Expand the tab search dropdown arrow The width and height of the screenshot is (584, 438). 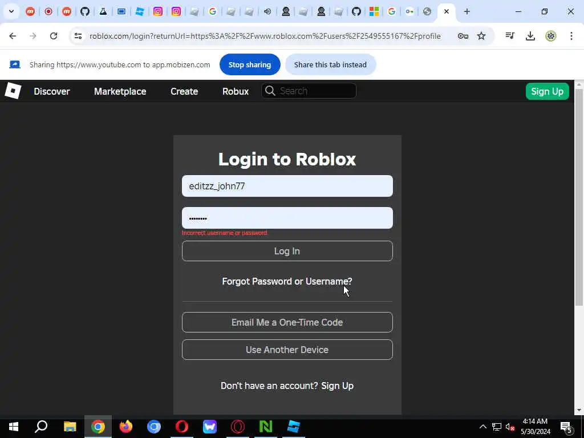tap(11, 11)
